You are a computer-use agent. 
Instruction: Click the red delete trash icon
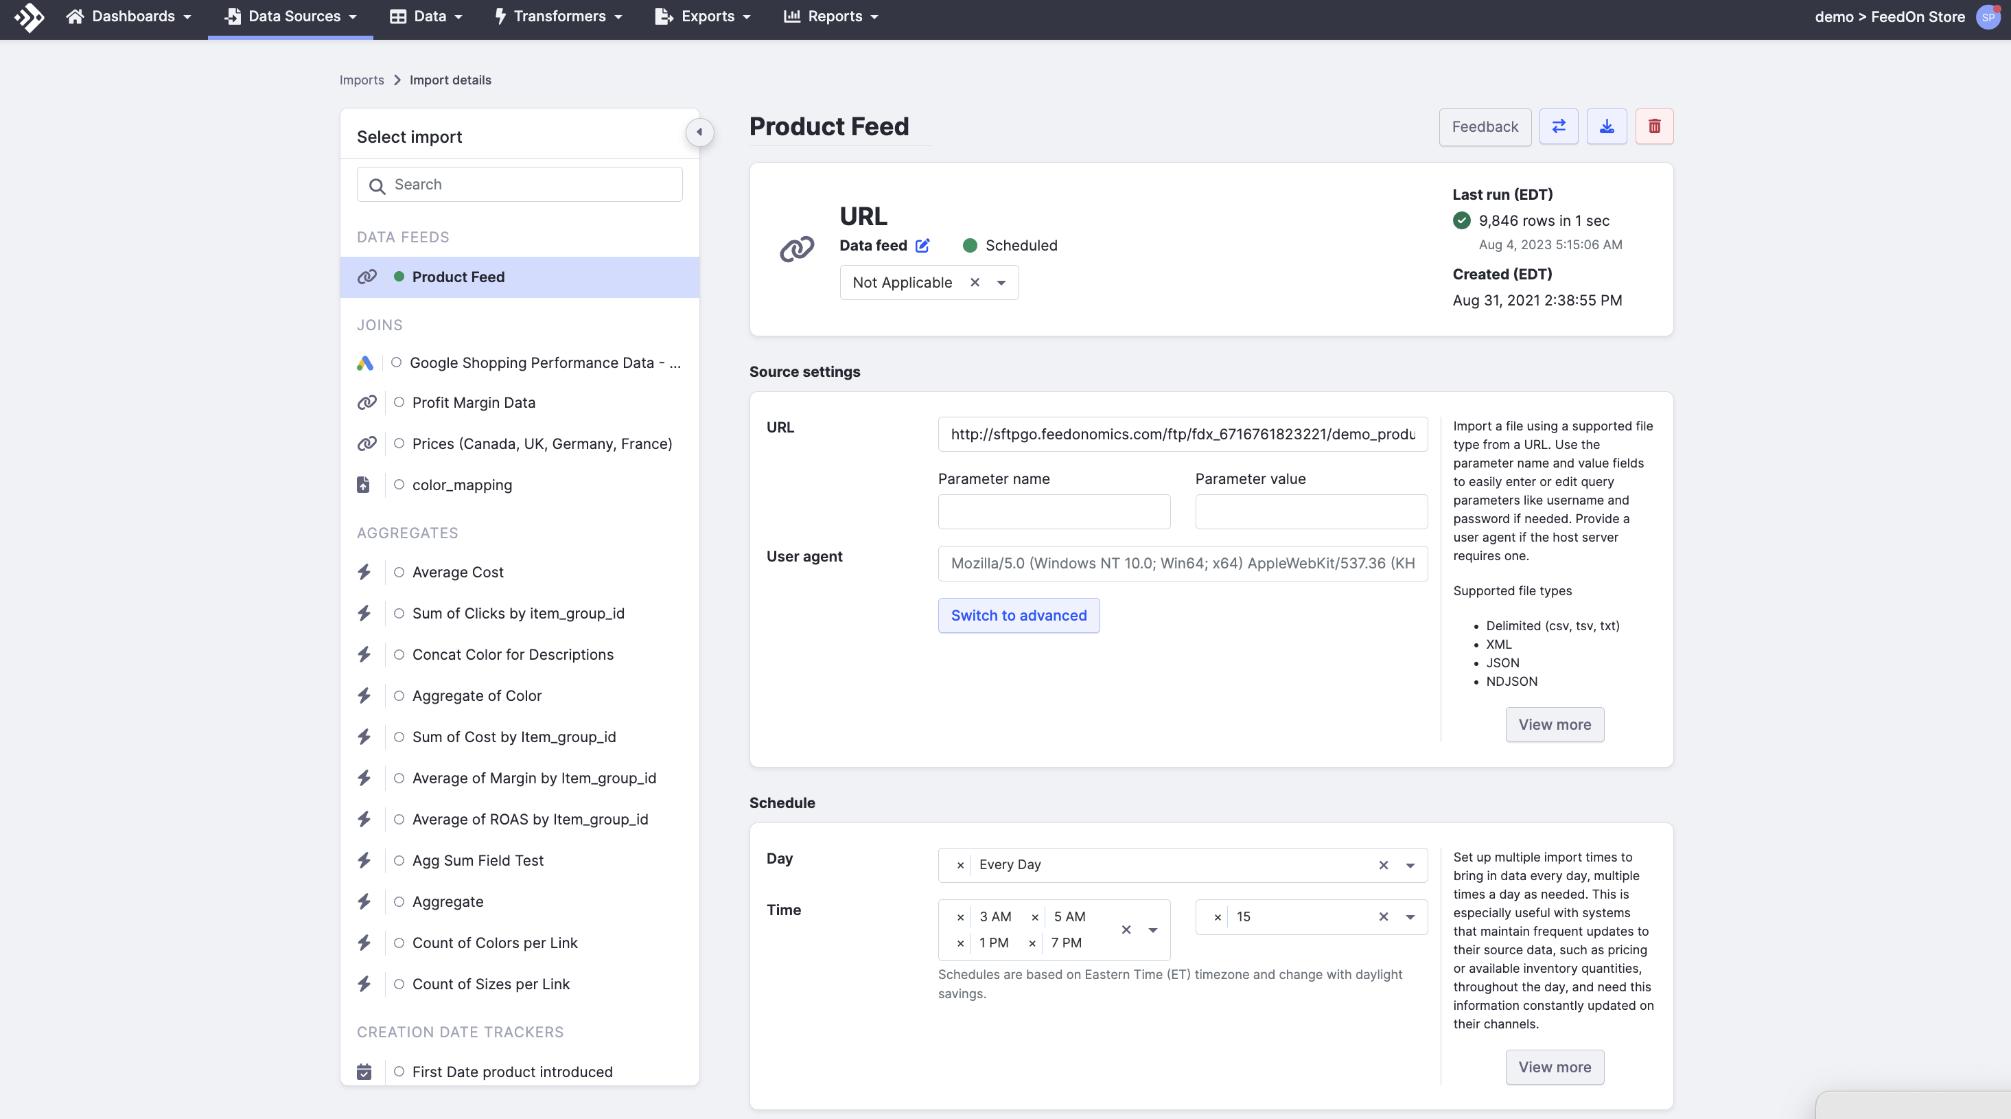(1653, 126)
